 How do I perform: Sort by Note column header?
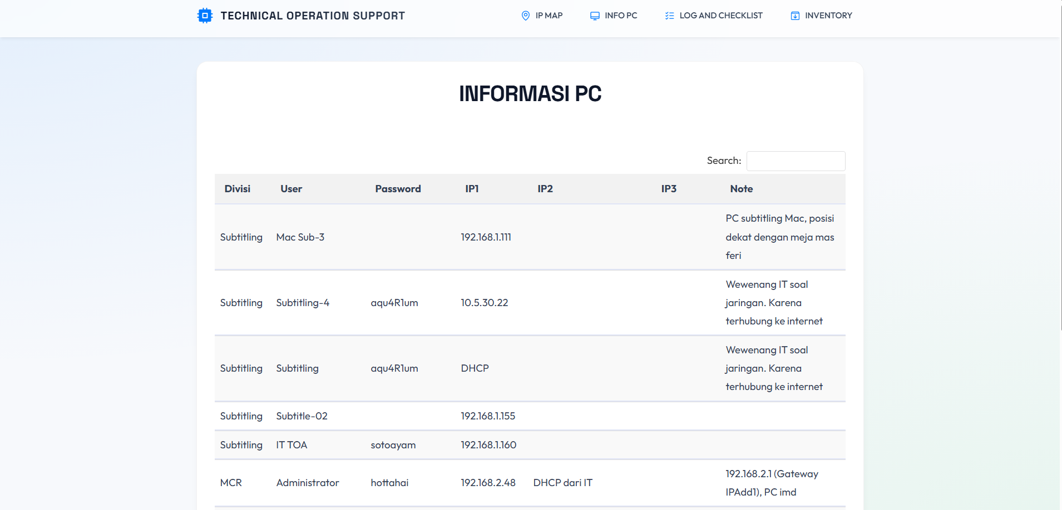pos(741,189)
